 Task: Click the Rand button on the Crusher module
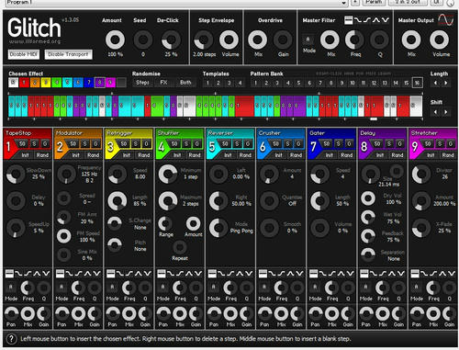point(296,155)
